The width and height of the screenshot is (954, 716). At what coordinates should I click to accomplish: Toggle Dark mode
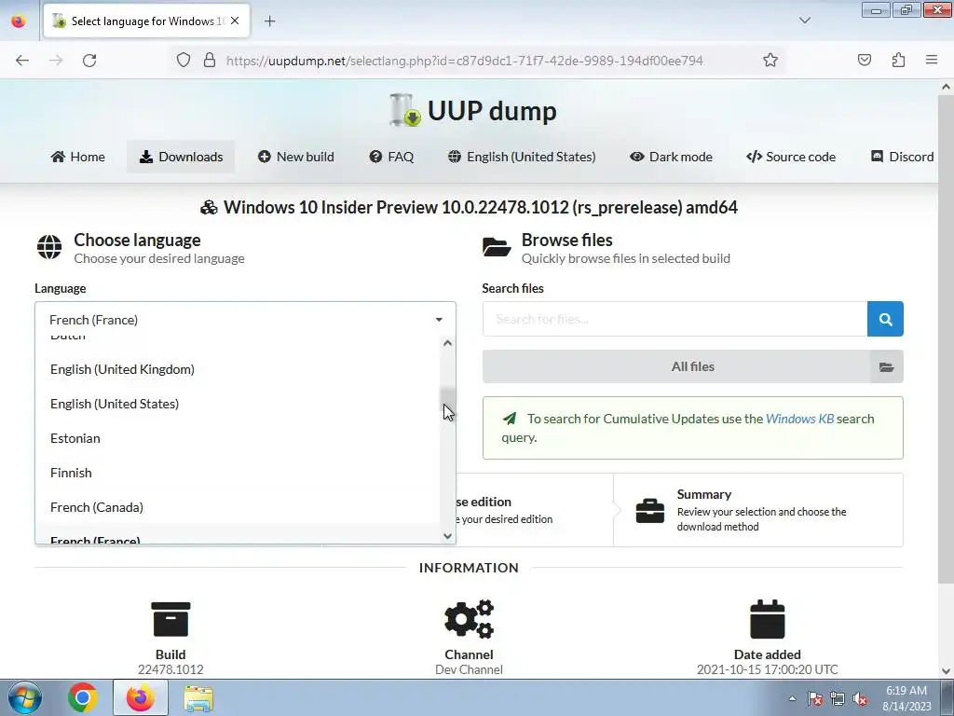pyautogui.click(x=671, y=157)
